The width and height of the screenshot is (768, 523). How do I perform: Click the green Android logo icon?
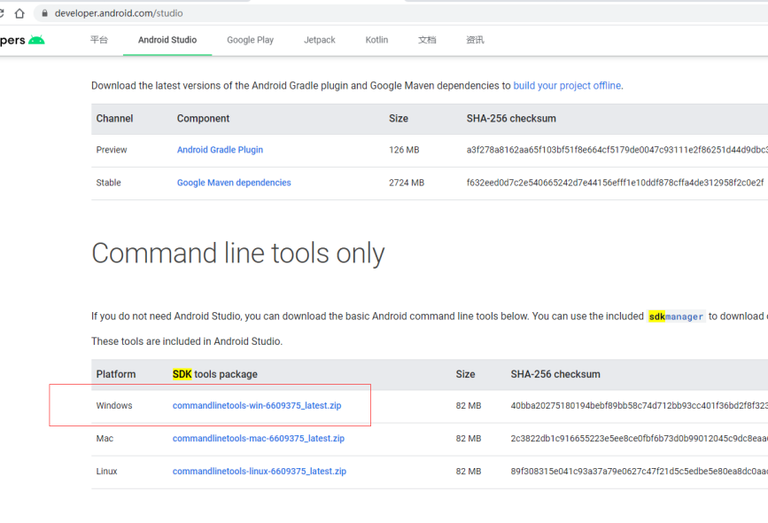tap(36, 40)
